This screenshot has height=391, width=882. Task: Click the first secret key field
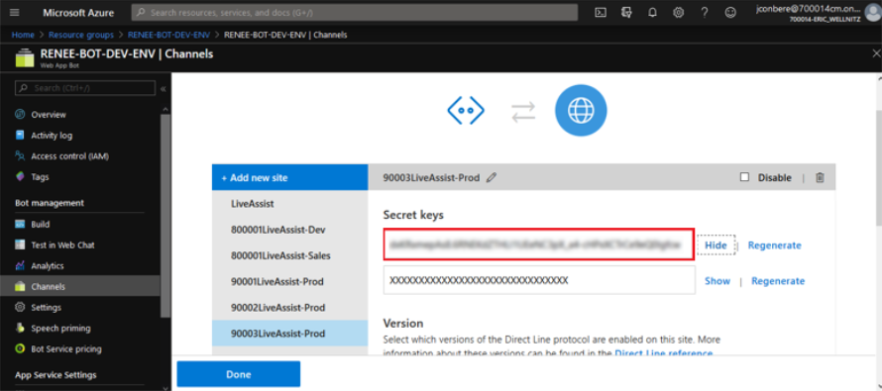[539, 244]
